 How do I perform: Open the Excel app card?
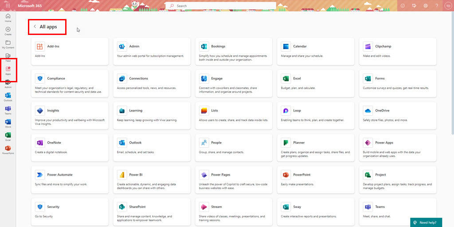tap(316, 84)
